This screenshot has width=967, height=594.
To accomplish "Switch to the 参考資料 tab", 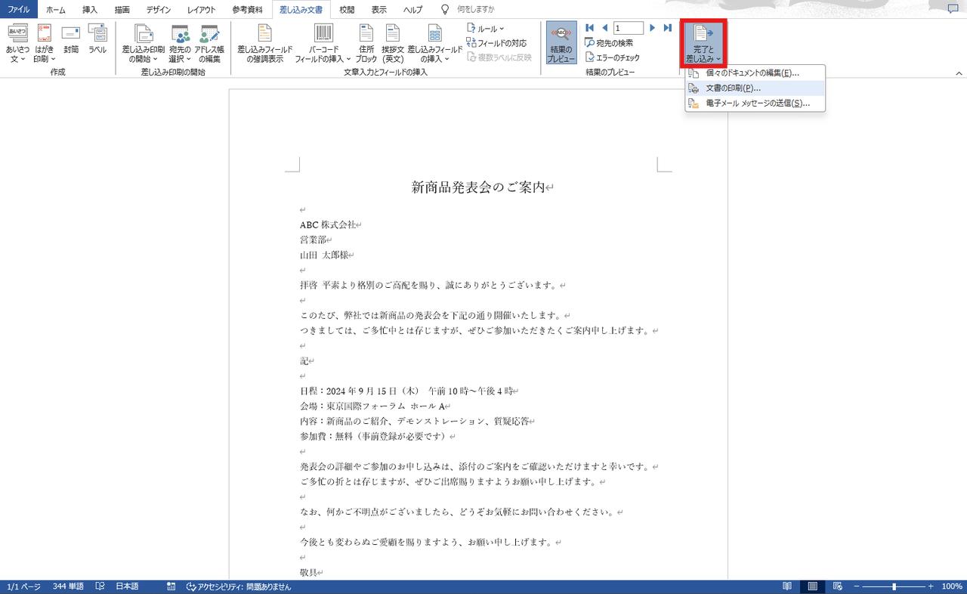I will pyautogui.click(x=248, y=10).
